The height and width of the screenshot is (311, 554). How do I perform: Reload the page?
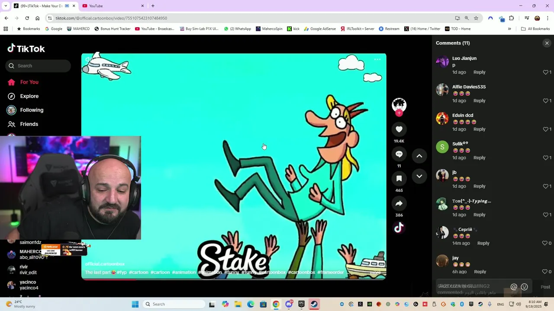pos(27,18)
